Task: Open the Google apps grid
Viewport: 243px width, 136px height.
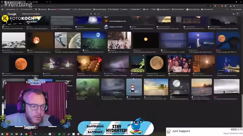Action: (x=234, y=14)
